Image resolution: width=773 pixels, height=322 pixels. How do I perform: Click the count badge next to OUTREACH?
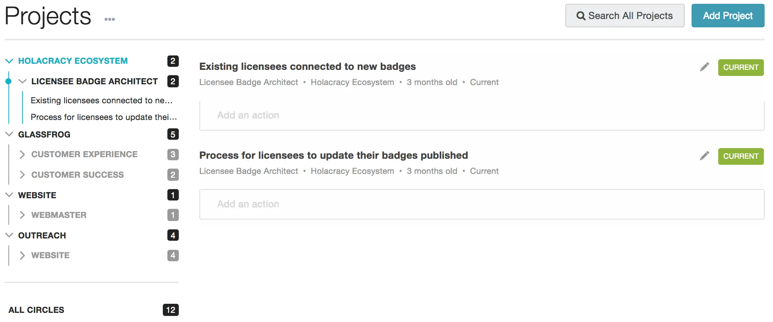click(173, 235)
